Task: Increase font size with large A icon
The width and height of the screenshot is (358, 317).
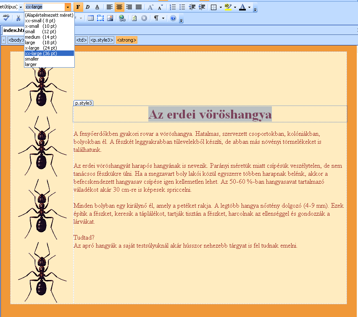Action: (150, 7)
